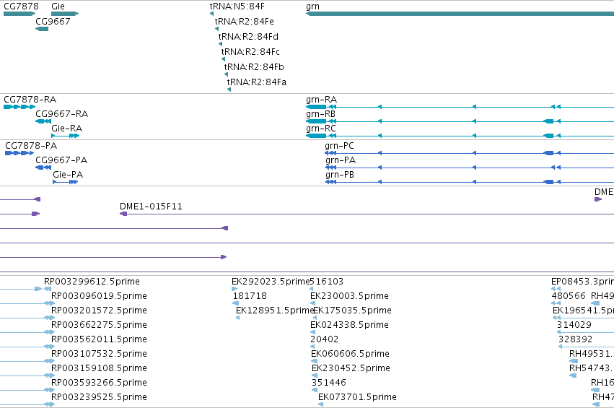
Task: Click the EK073701.5prime EST entry
Action: click(358, 397)
